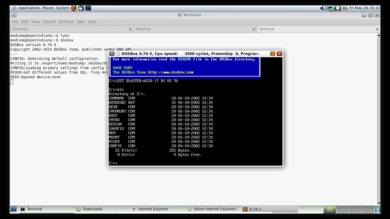Open the volume control speaker icon

point(323,8)
